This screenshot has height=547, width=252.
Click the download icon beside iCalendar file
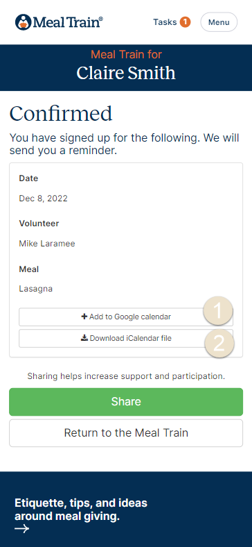[84, 337]
